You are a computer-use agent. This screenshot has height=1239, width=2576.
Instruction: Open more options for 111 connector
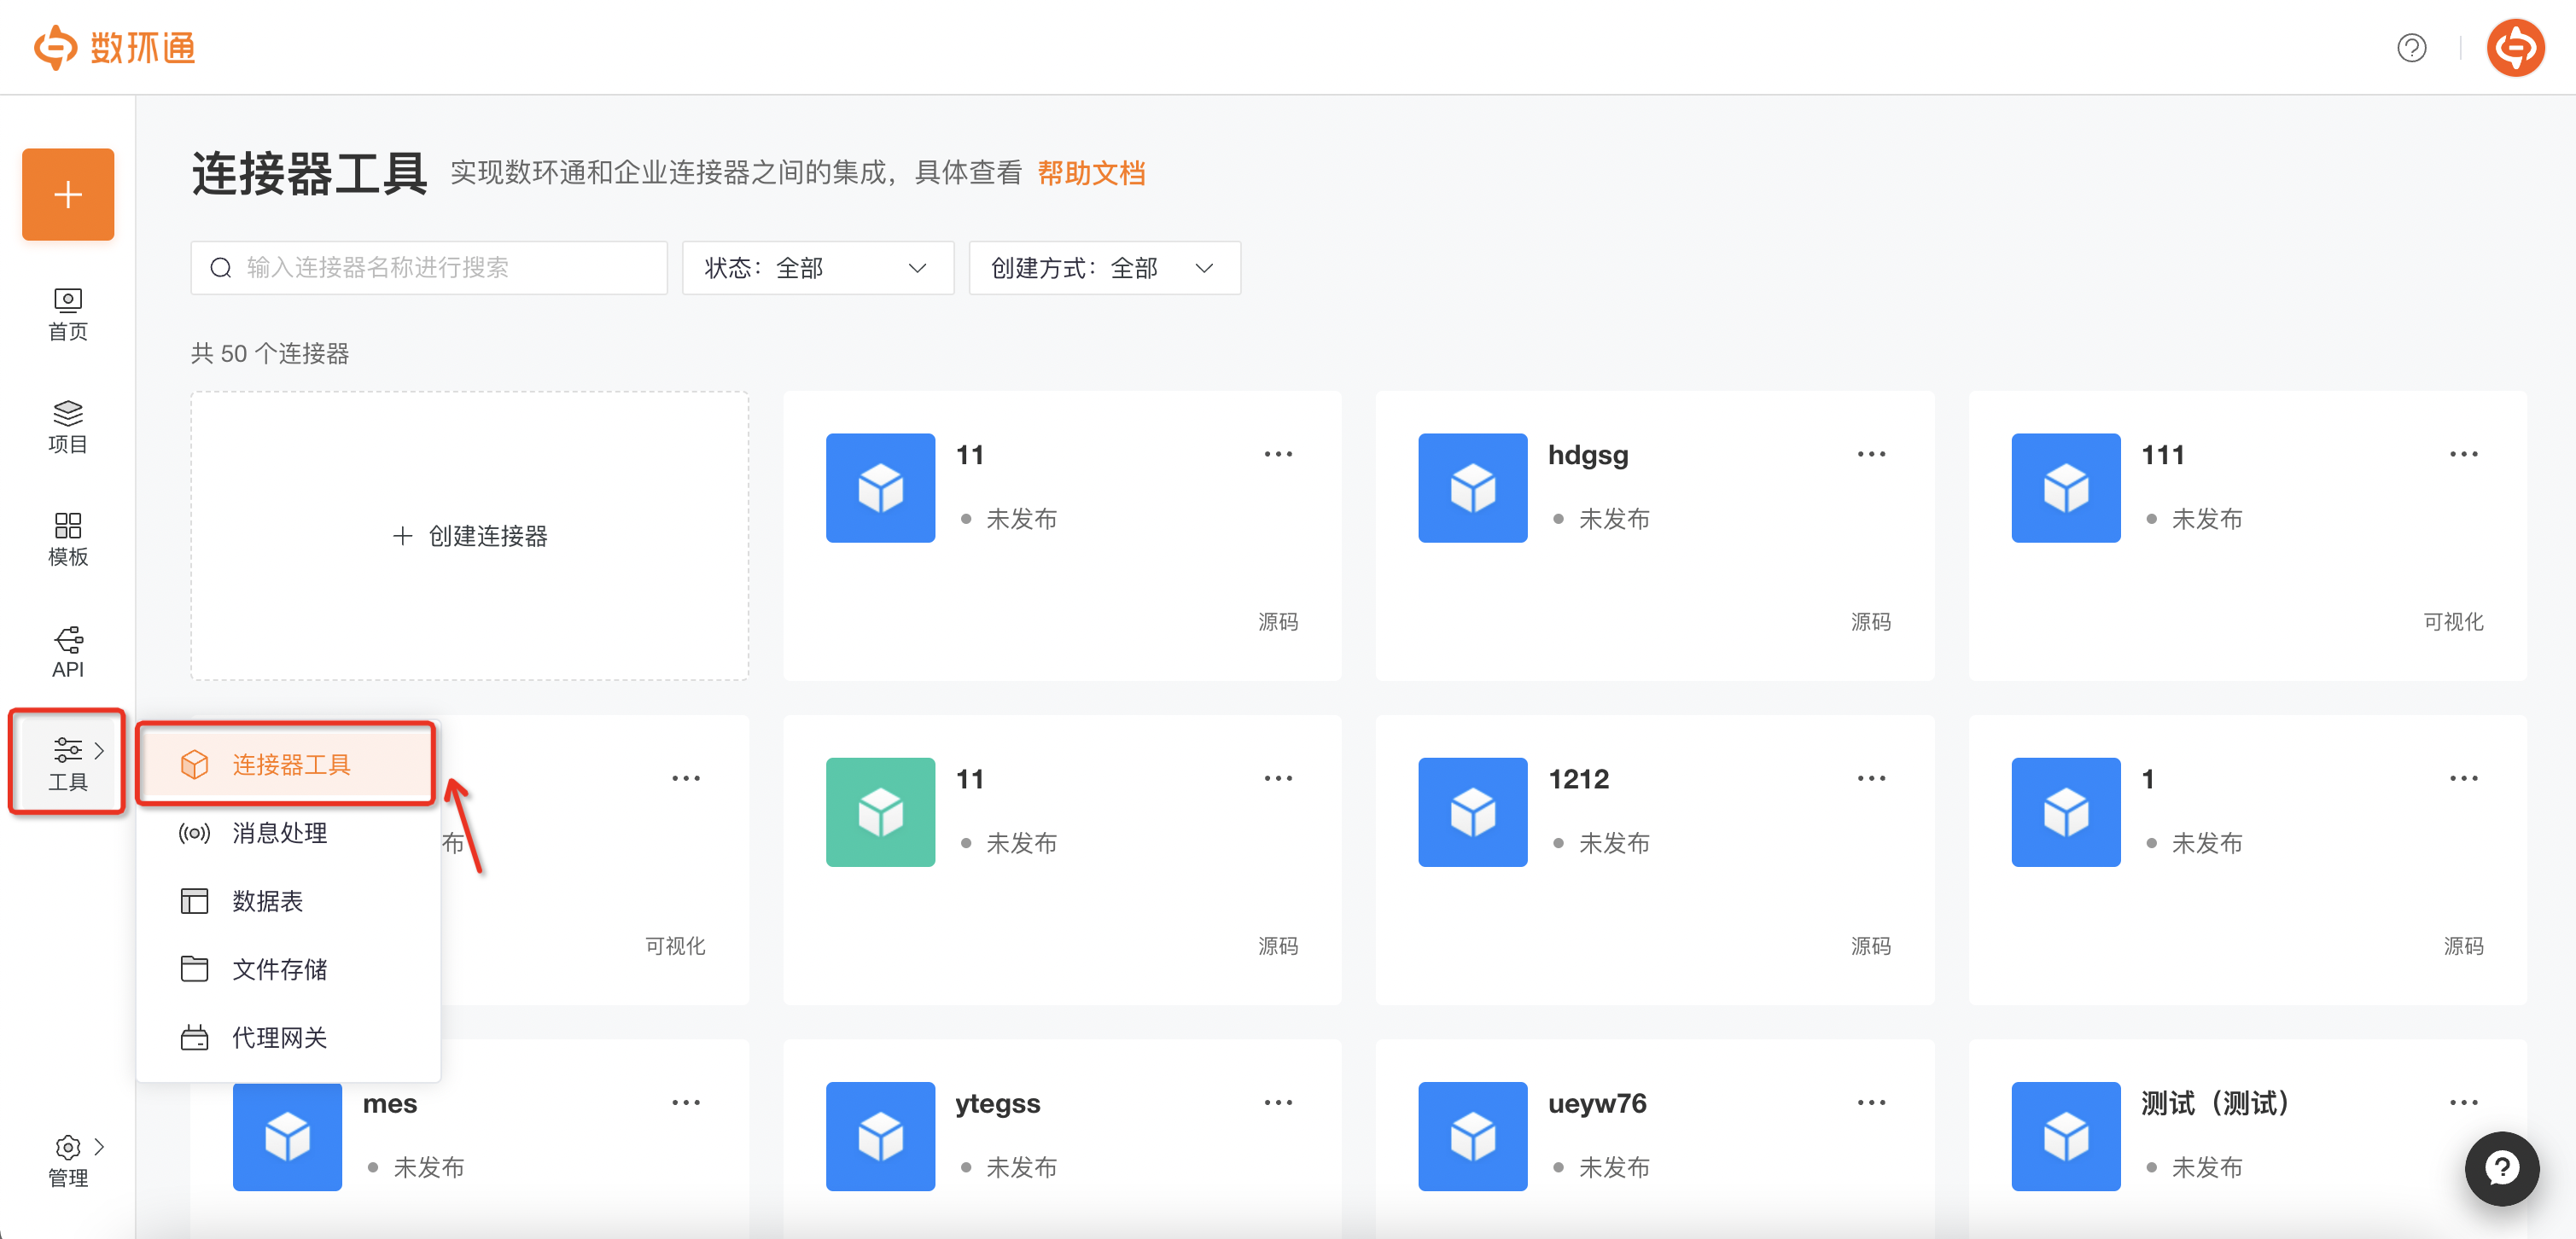pyautogui.click(x=2463, y=454)
